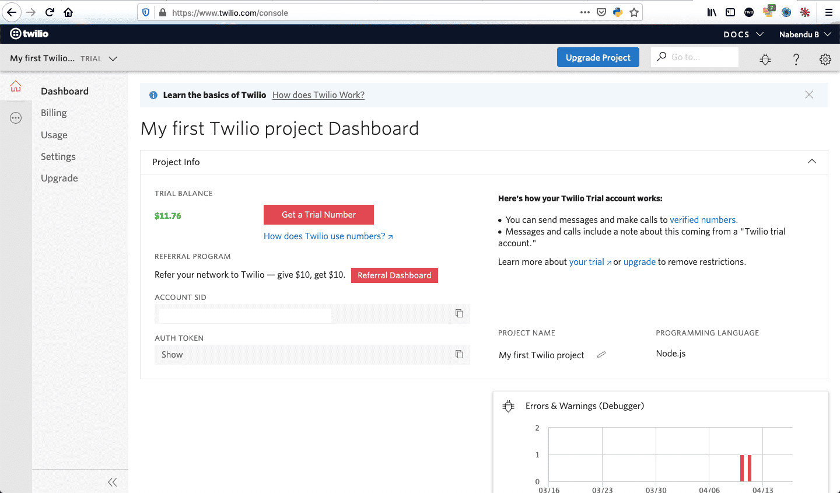Toggle the browser sidebar icon

point(730,12)
